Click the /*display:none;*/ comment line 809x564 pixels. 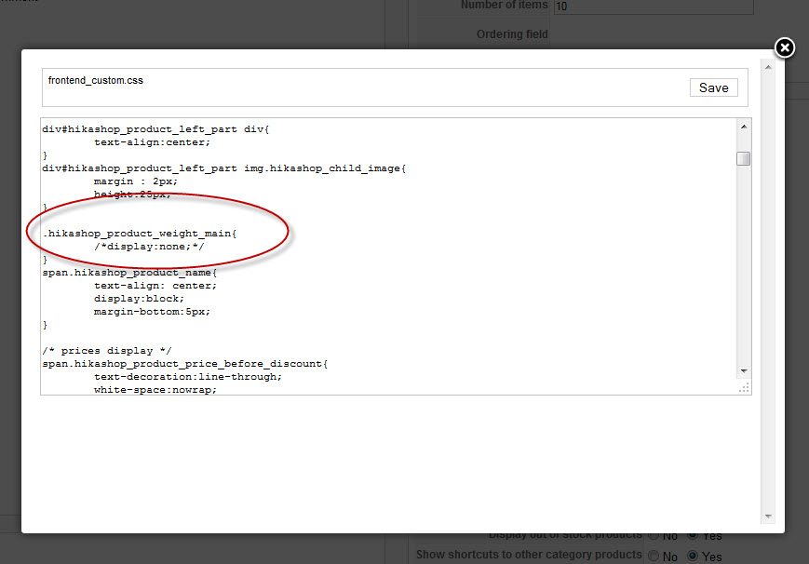click(x=149, y=247)
